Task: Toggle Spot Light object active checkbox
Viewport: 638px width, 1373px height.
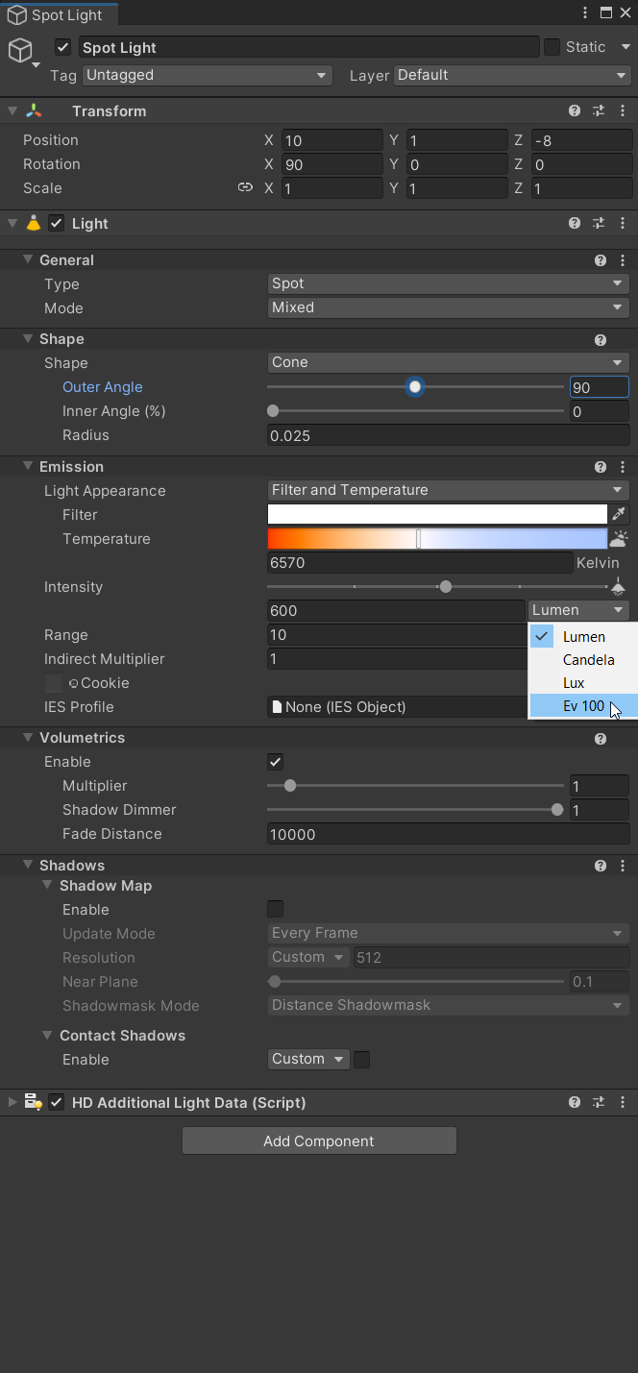Action: [63, 47]
